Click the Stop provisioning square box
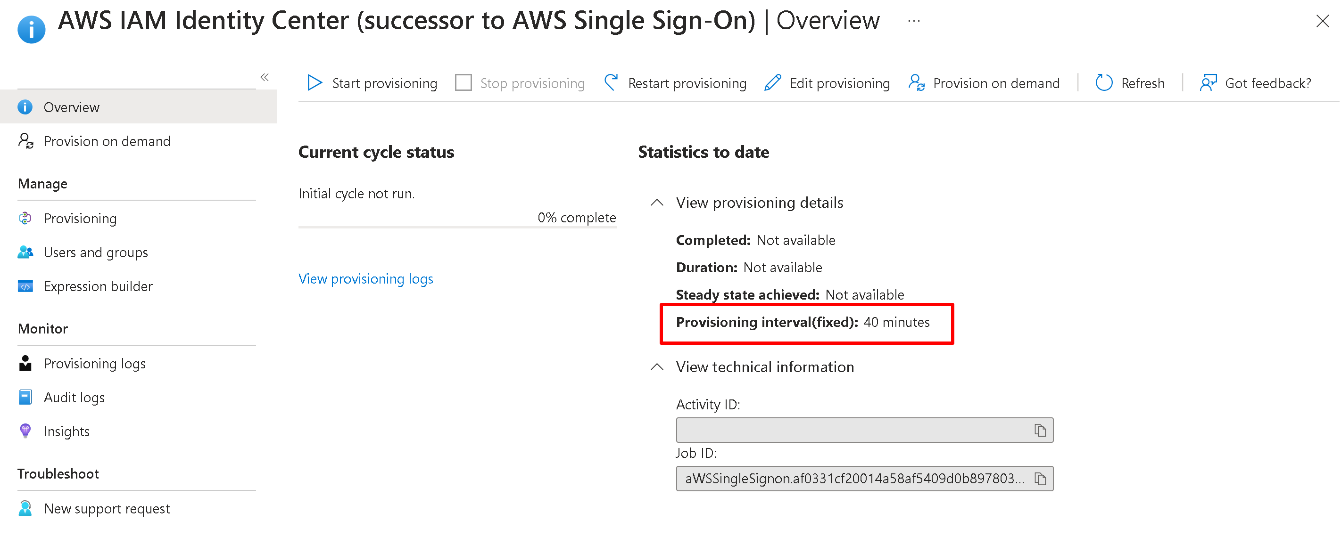1341x553 pixels. (x=463, y=83)
